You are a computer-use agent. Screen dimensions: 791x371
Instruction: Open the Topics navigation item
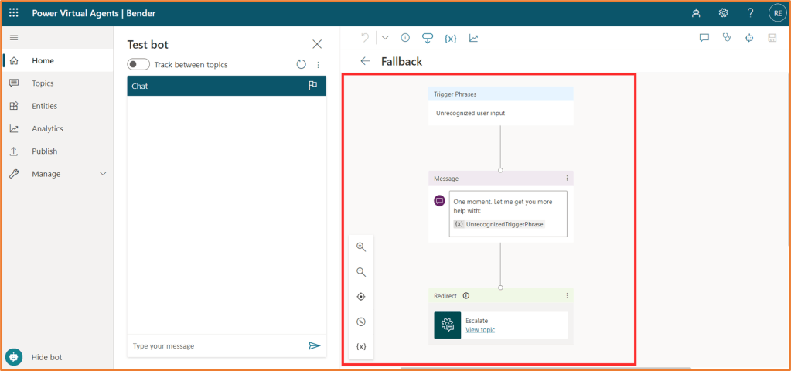pos(43,83)
